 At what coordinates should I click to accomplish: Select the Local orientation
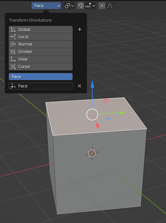click(40, 37)
